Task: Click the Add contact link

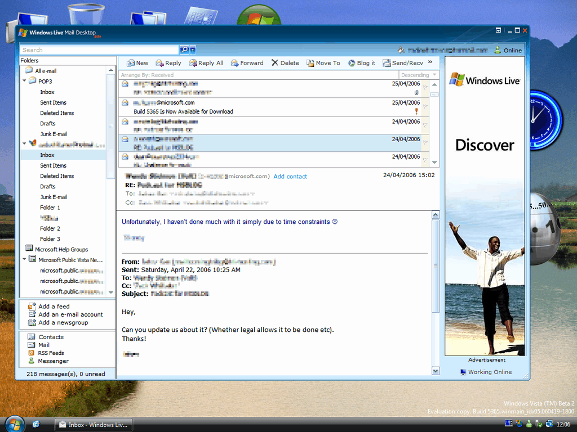Action: [290, 177]
